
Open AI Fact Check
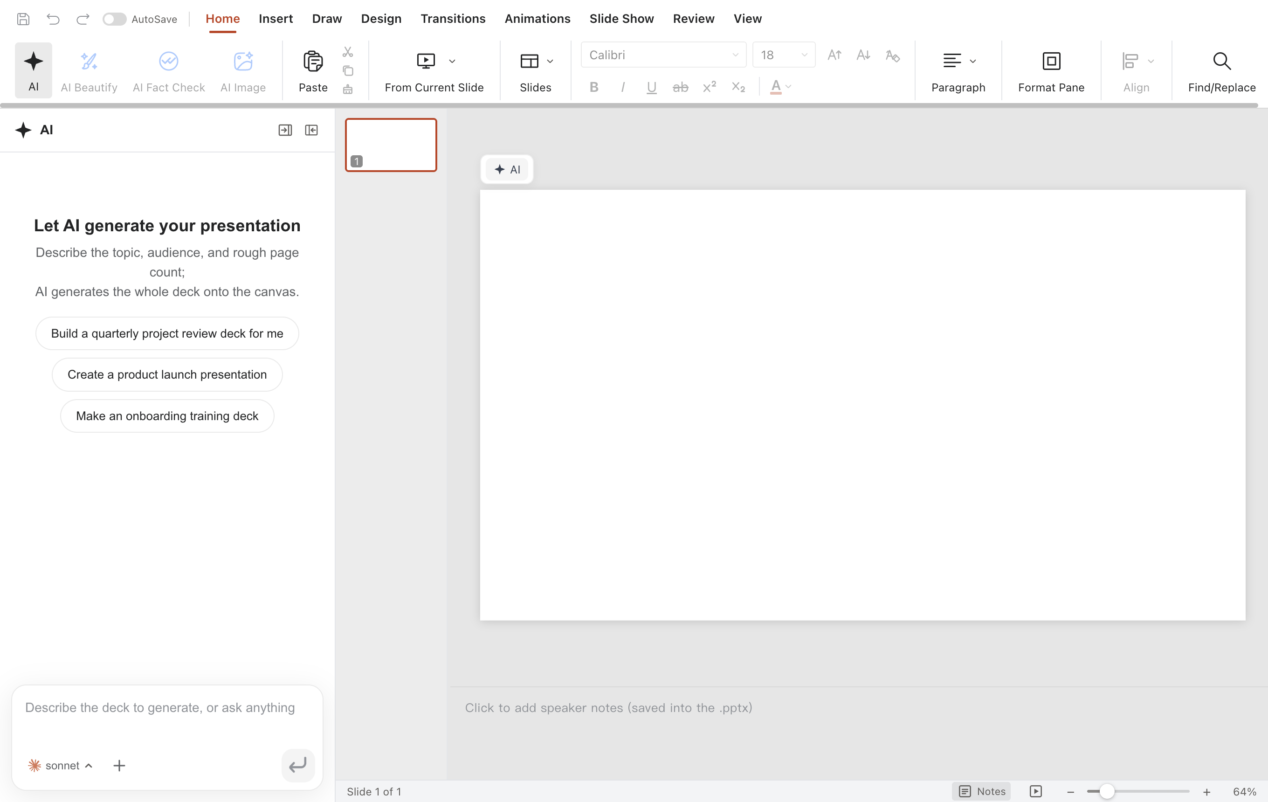point(168,71)
